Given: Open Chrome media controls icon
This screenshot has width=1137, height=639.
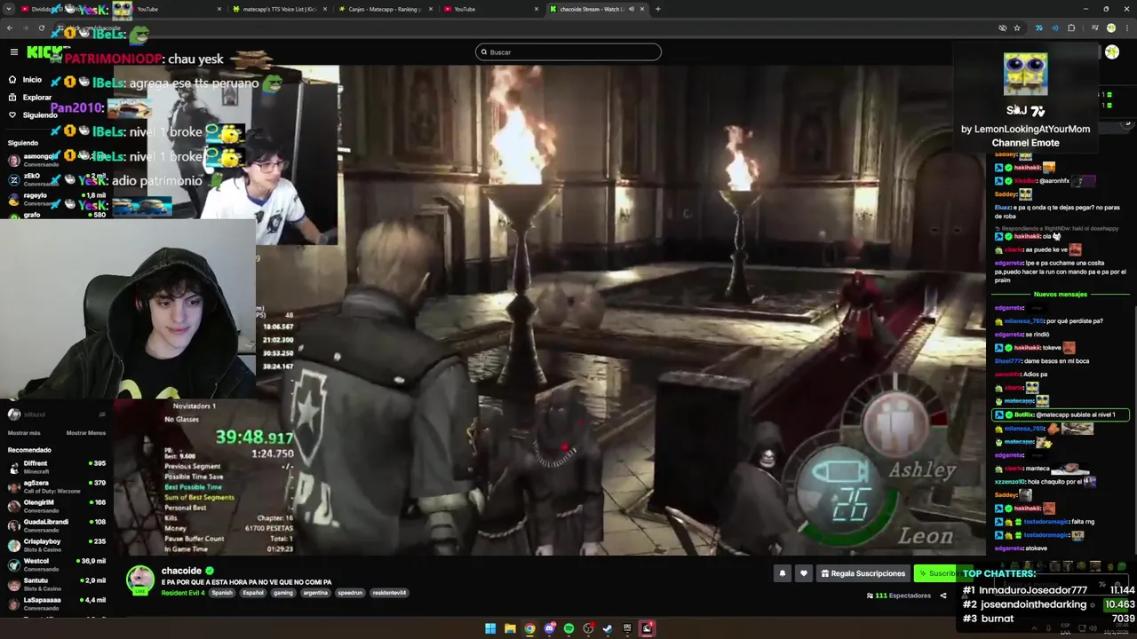Looking at the screenshot, I should 1095,28.
